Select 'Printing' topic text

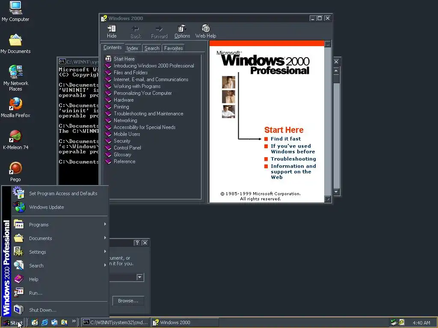tap(121, 106)
